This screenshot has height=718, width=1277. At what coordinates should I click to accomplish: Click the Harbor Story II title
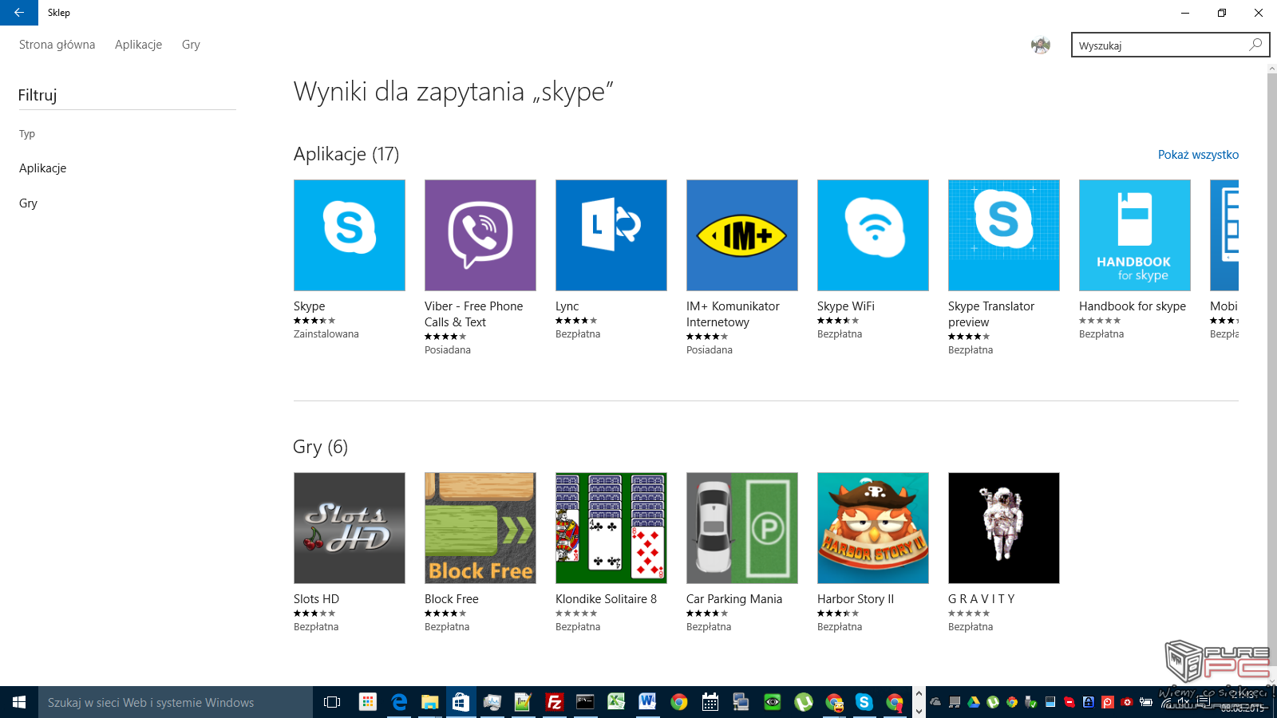(855, 599)
